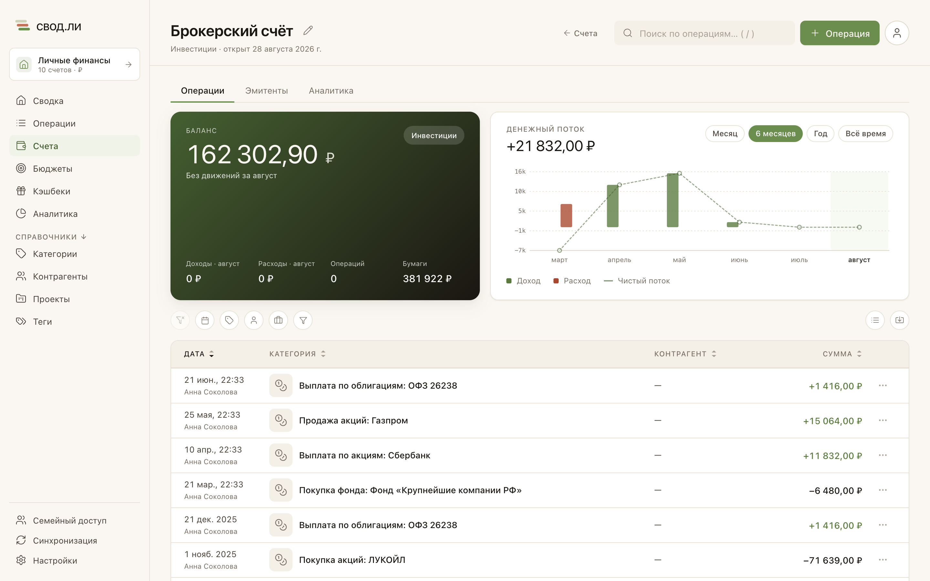Select Месяц period for cash flow
Screen dimensions: 930x581
(x=725, y=134)
